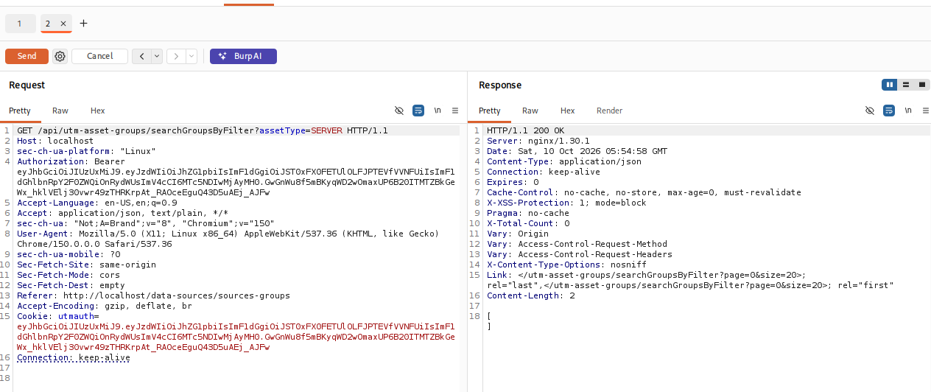Open the back history dropdown arrow

pyautogui.click(x=155, y=56)
